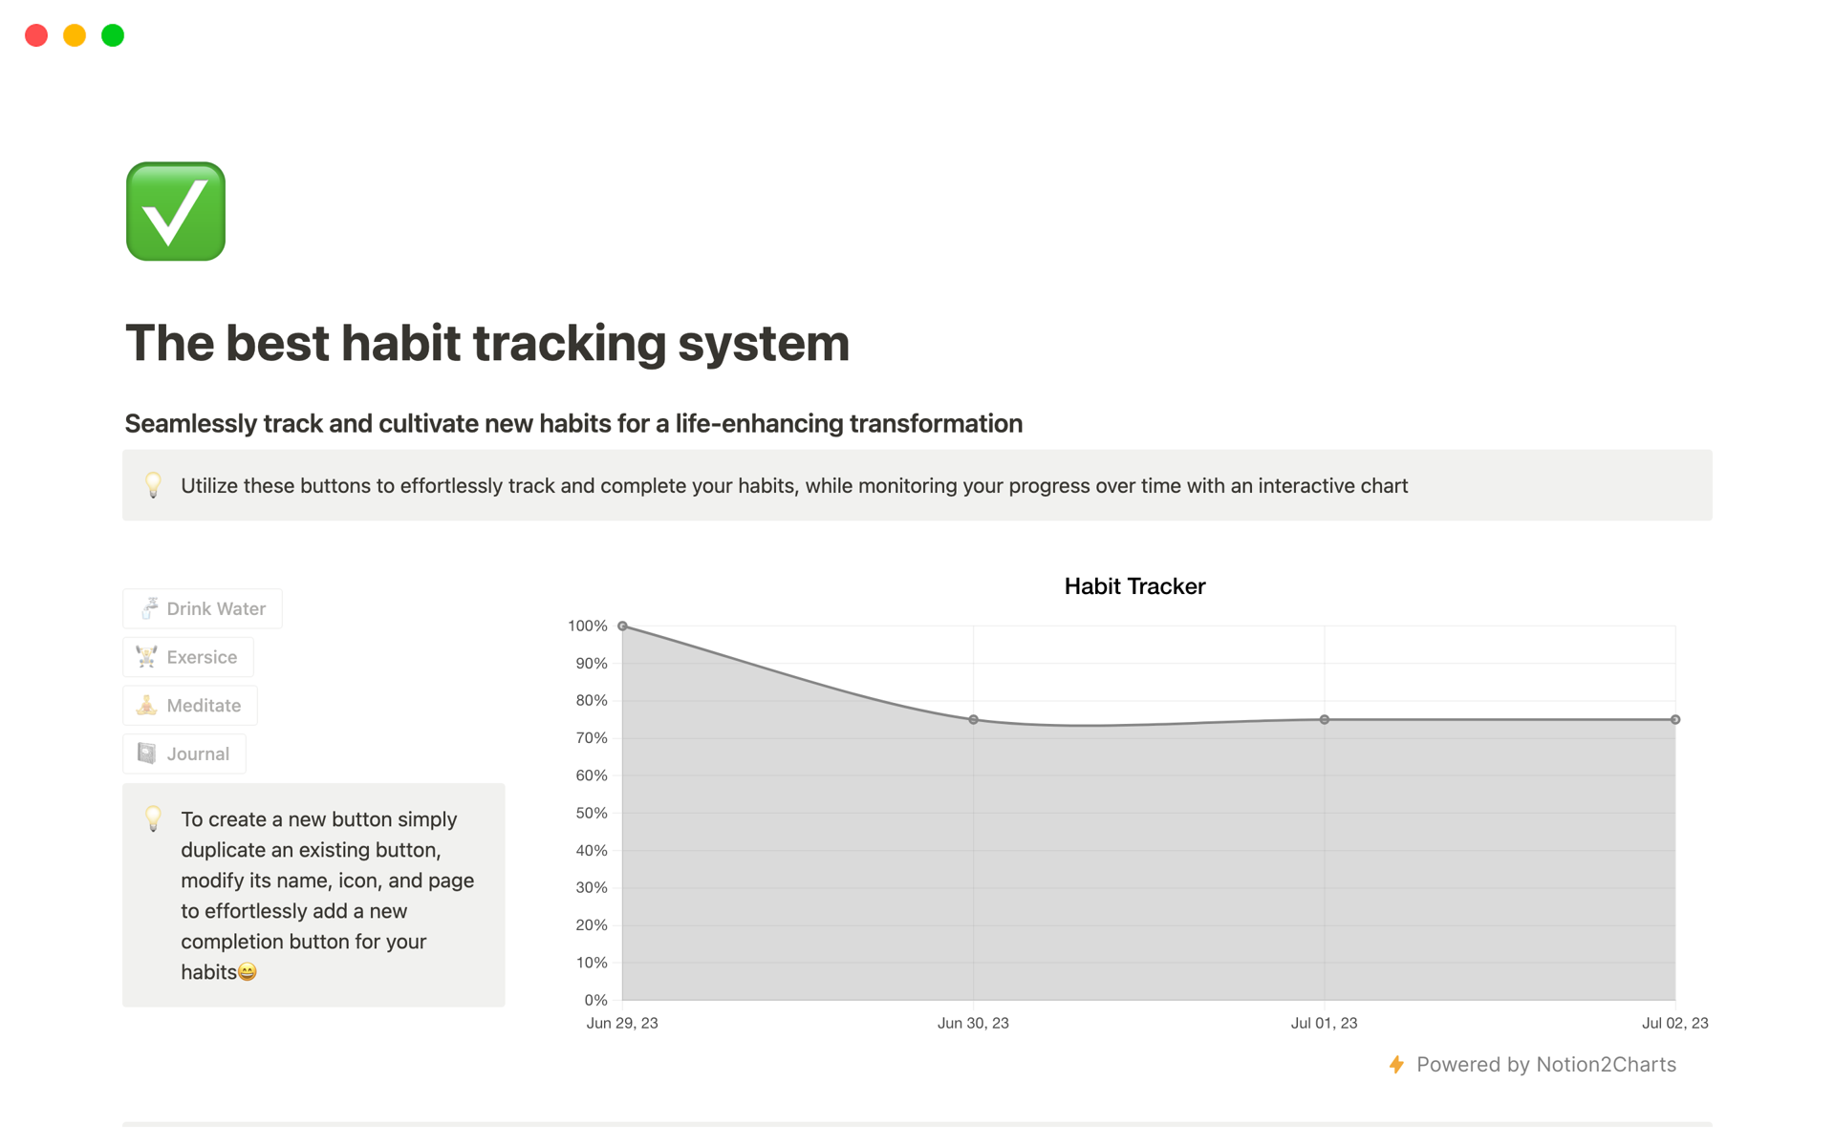This screenshot has width=1835, height=1146.
Task: Click the page title heading text
Action: [x=486, y=343]
